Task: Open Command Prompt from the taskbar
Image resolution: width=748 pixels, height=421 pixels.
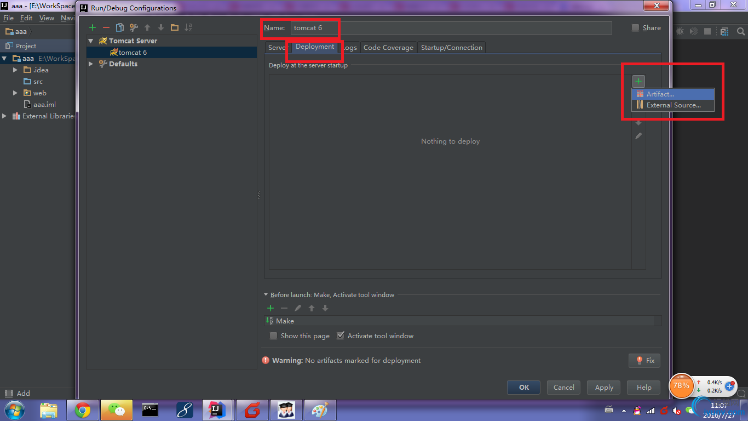Action: point(150,409)
